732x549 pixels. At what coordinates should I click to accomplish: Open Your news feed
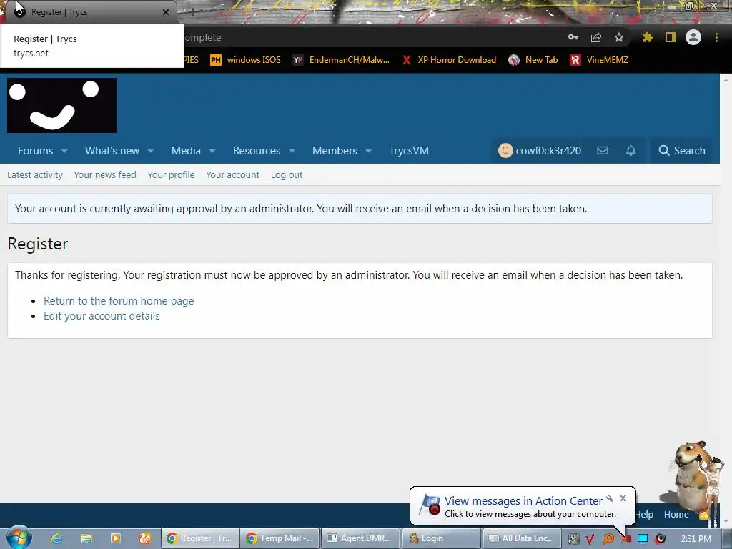[x=105, y=175]
